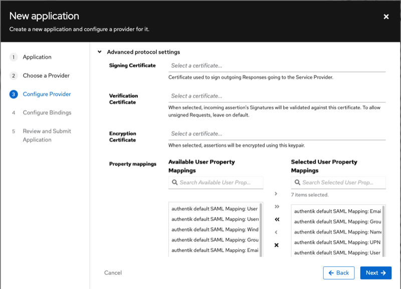Click the 'Available User Property Mappings' heading

point(202,166)
